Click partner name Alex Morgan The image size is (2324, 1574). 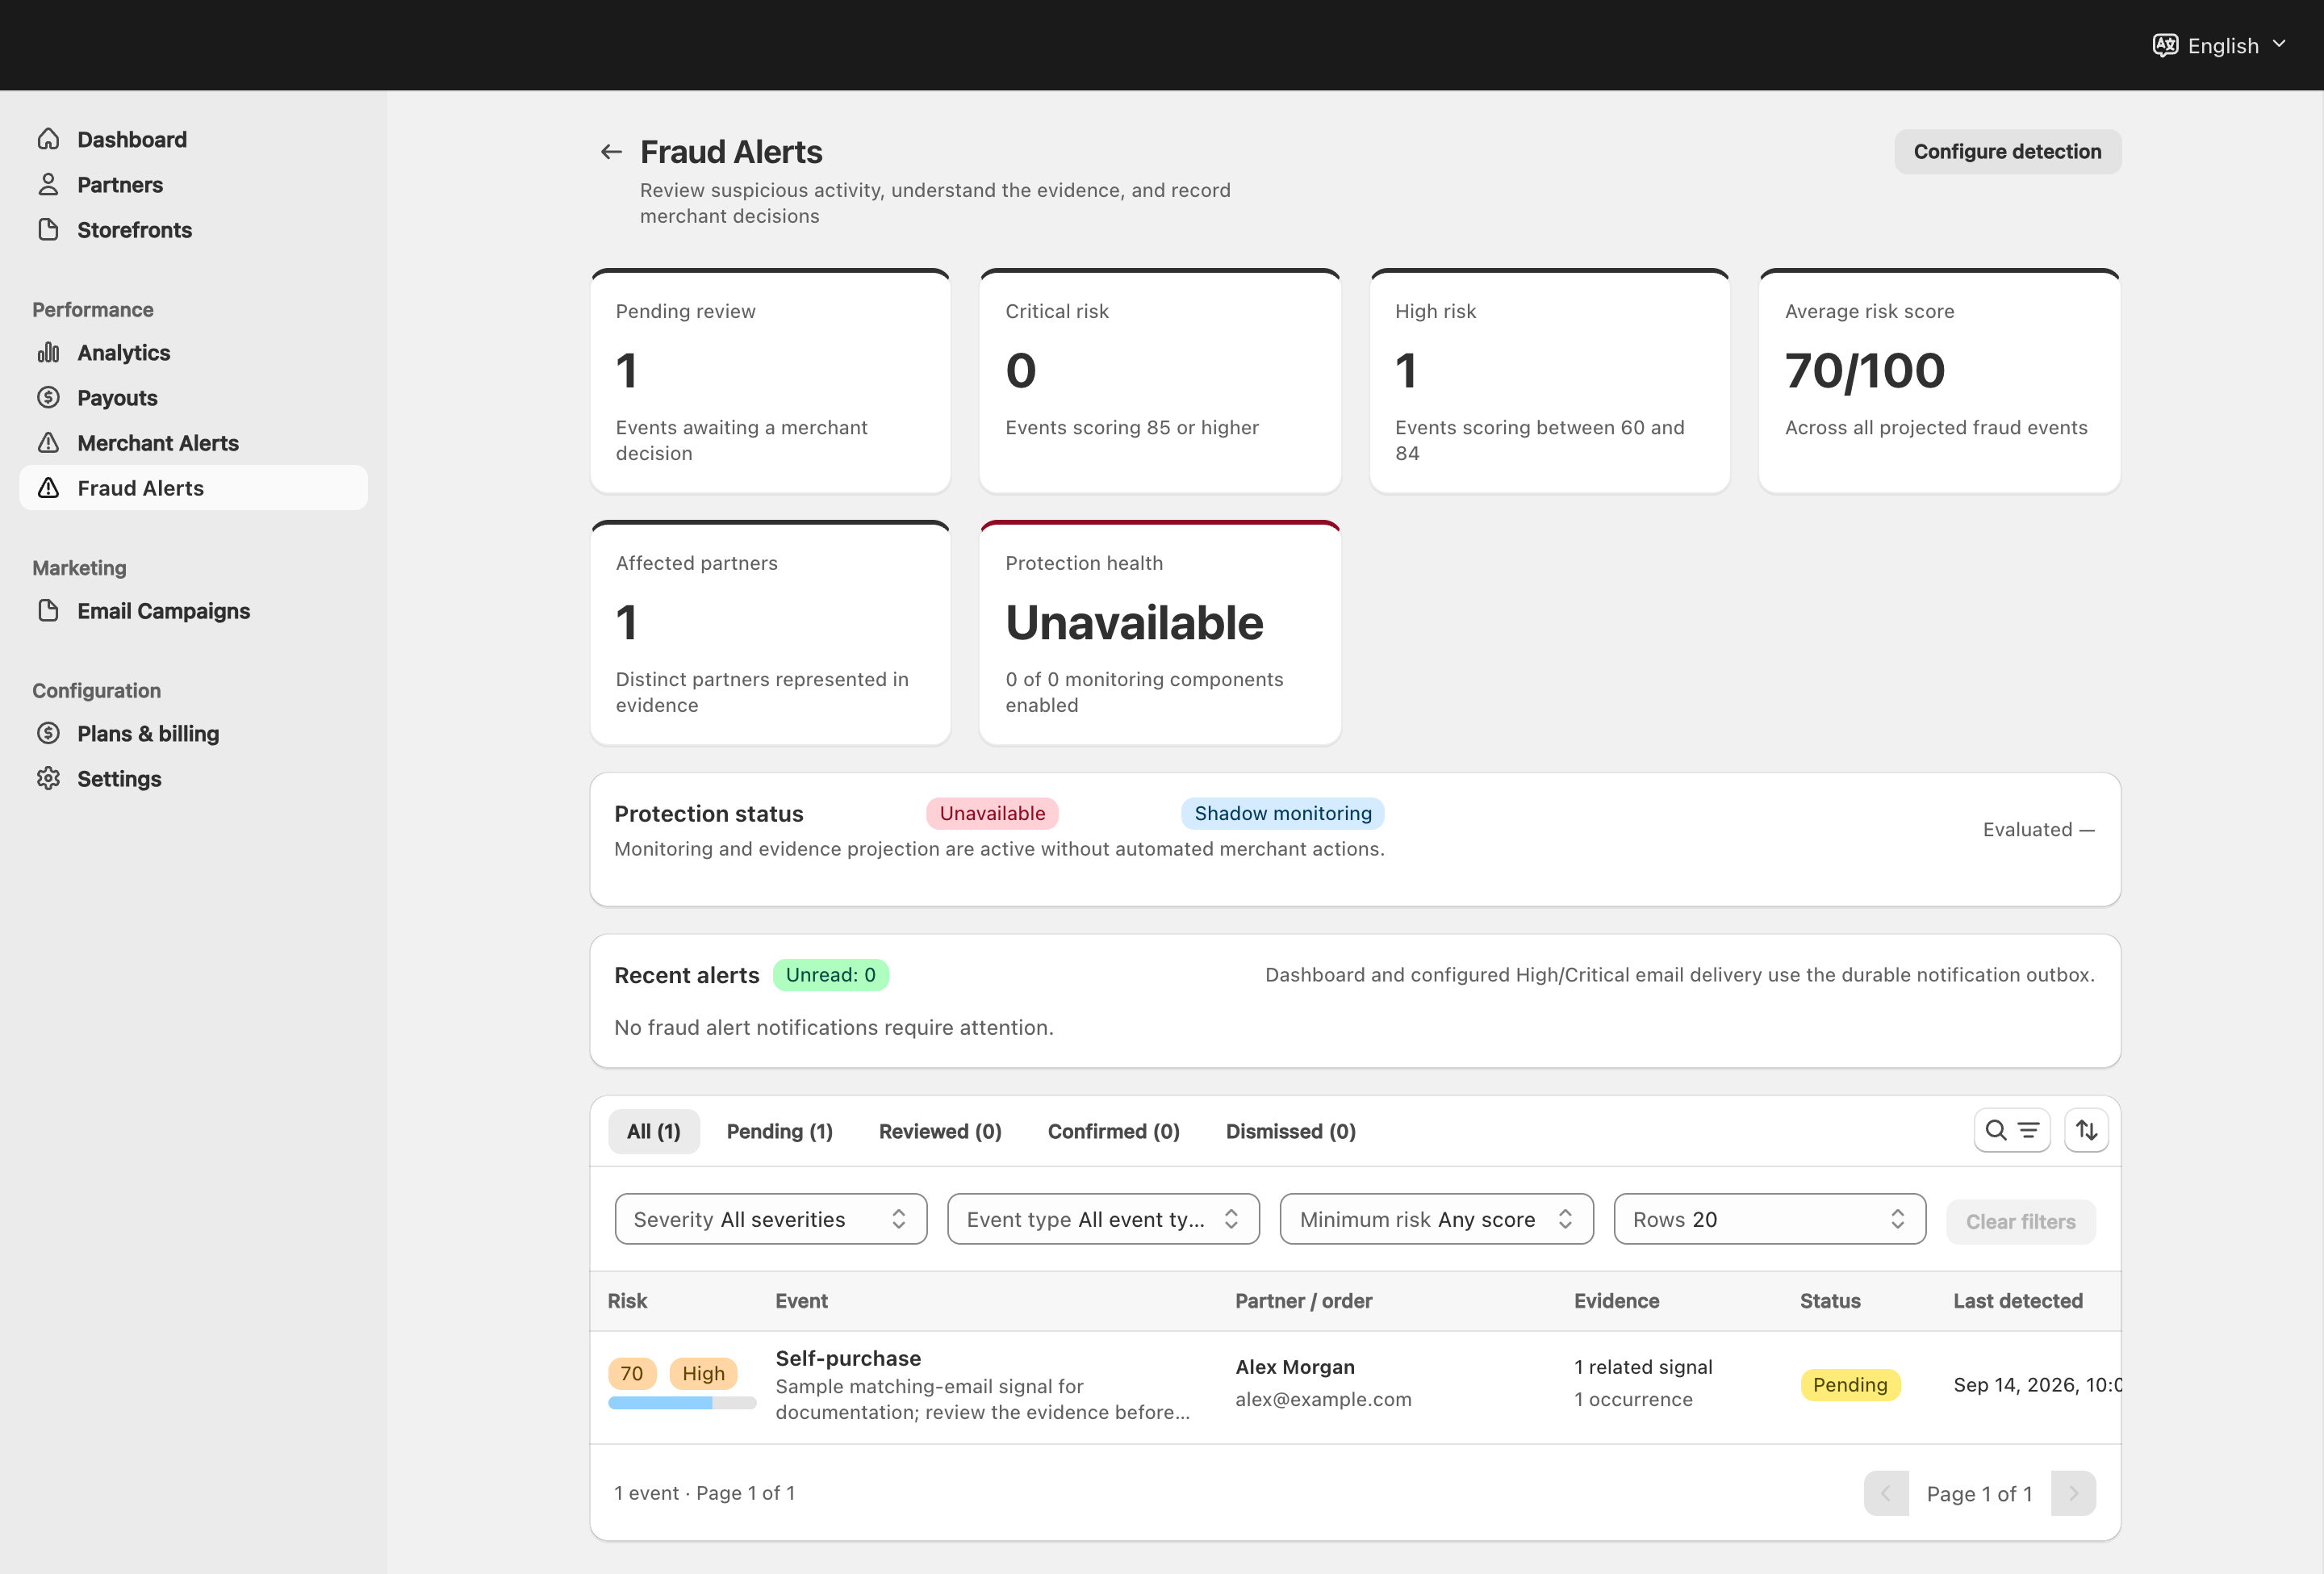click(1295, 1367)
